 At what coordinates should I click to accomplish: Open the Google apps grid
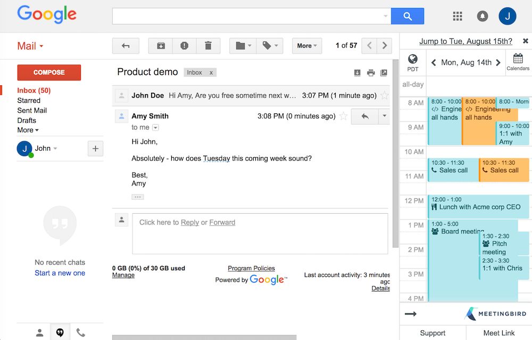pyautogui.click(x=458, y=17)
